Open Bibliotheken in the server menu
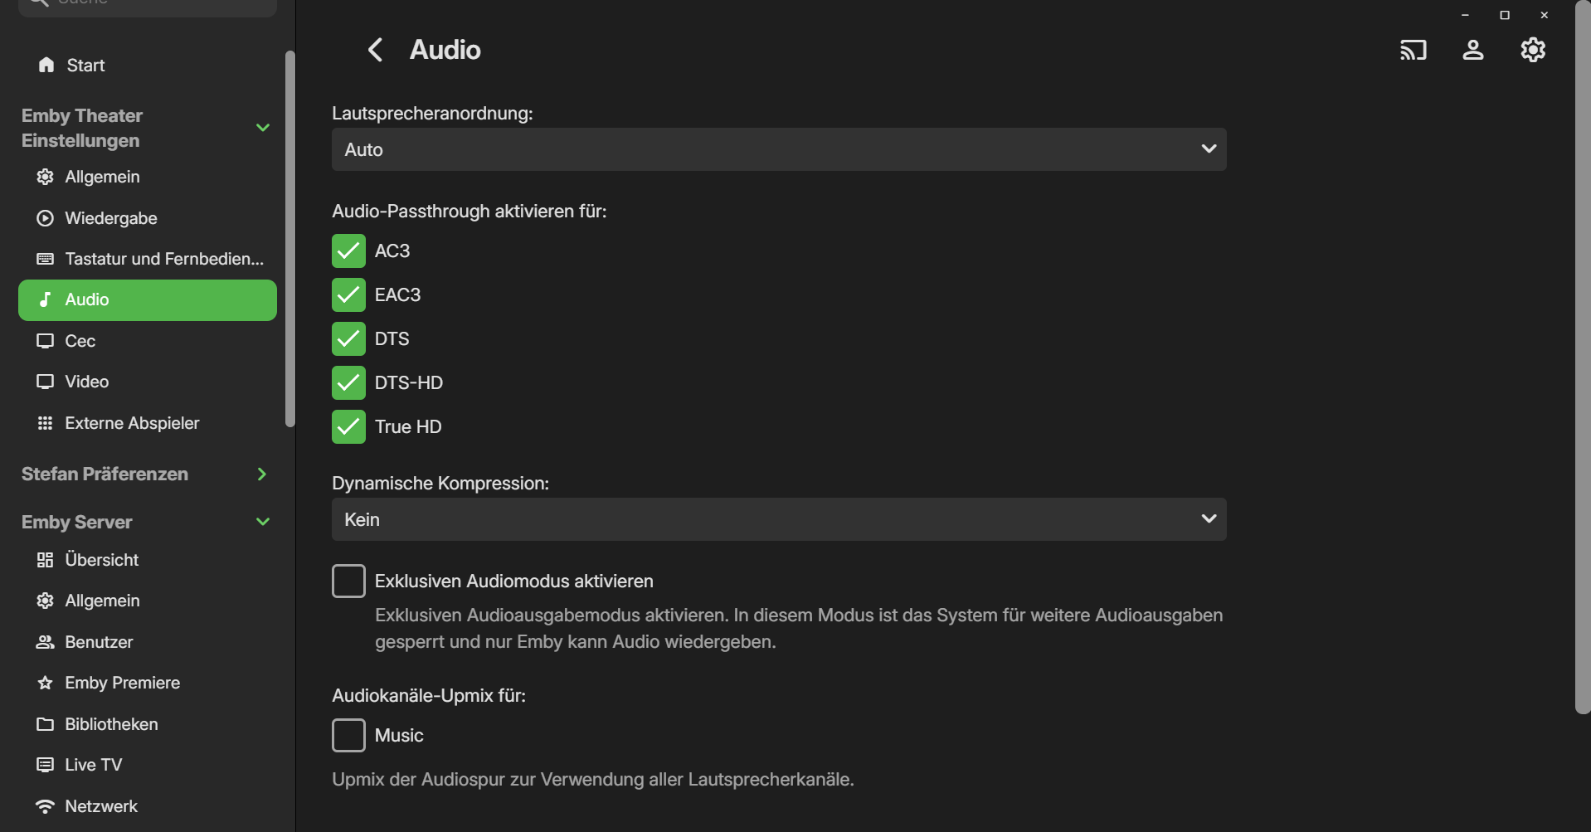1591x832 pixels. point(110,724)
